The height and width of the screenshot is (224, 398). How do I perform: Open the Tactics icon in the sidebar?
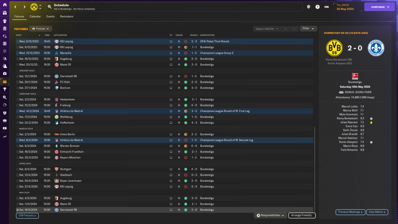point(5,44)
